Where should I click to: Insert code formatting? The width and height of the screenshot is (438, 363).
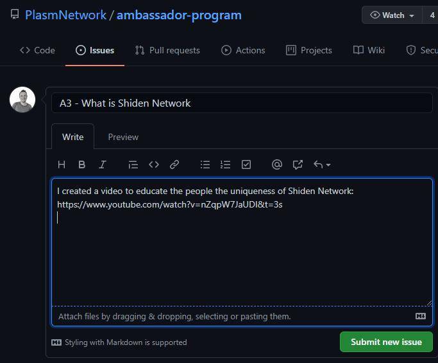(154, 164)
